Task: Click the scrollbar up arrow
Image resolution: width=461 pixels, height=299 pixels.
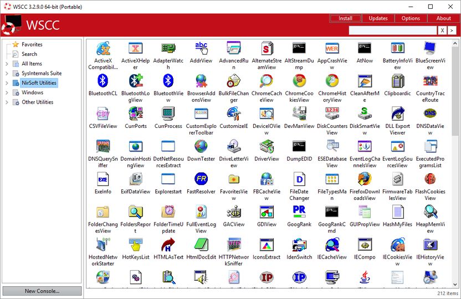Action: (x=455, y=43)
